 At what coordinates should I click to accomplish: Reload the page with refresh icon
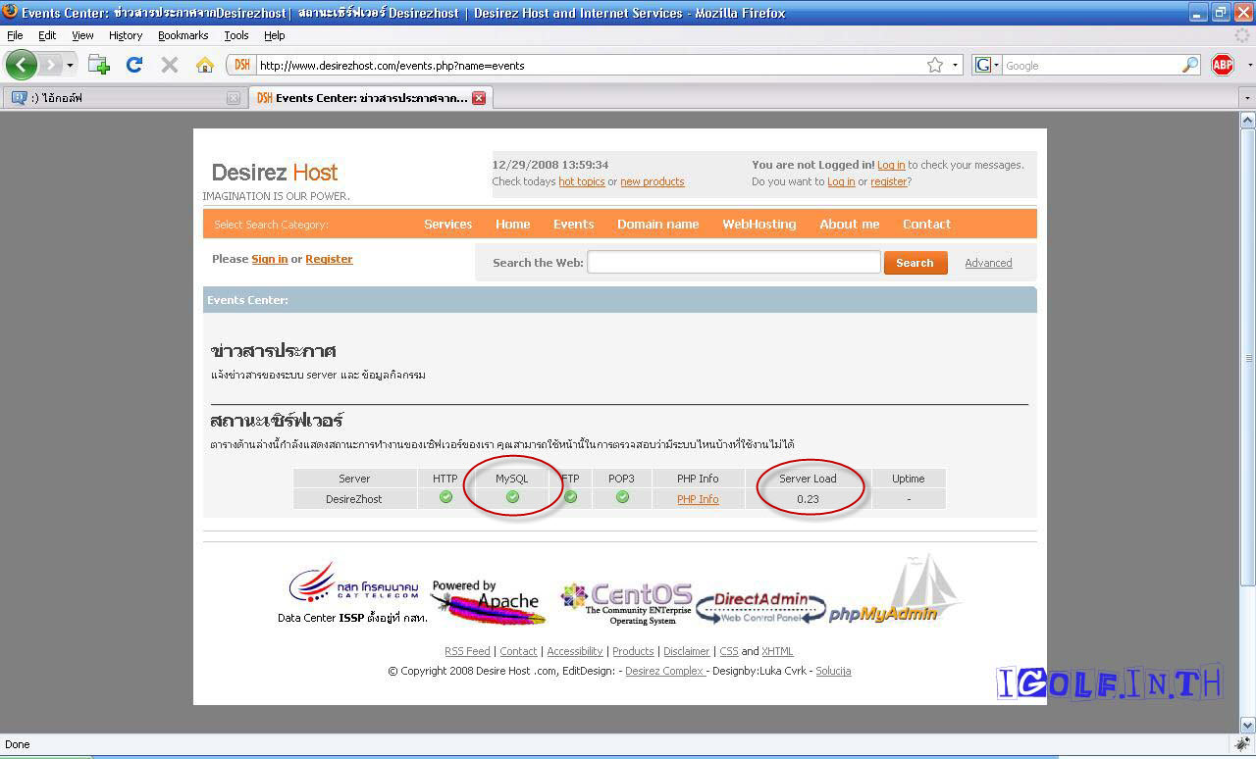coord(134,65)
